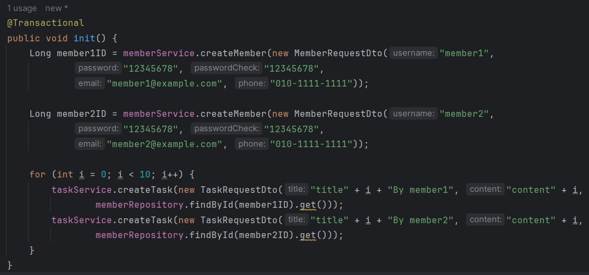
Task: Click findById on the member2ID lookup line
Action: tap(211, 235)
